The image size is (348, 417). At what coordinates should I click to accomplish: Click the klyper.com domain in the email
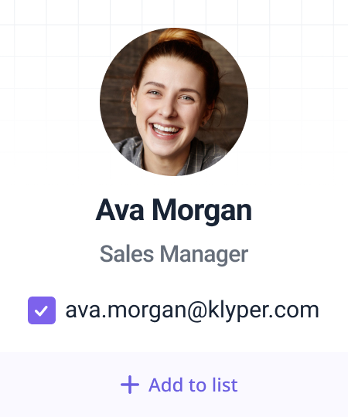(x=263, y=310)
